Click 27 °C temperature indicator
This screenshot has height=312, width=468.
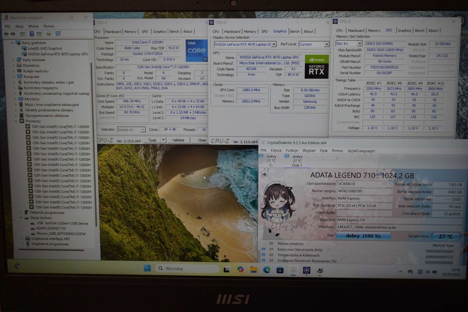coord(446,236)
